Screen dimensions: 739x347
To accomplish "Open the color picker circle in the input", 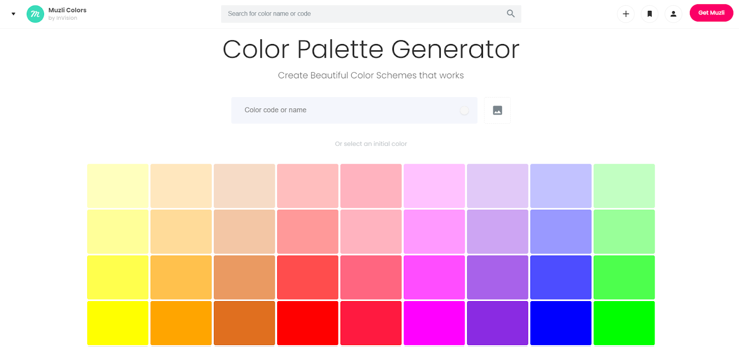I will click(464, 110).
